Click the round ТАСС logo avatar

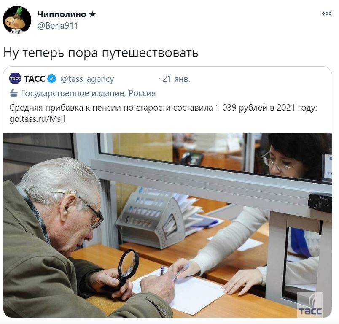[x=15, y=78]
